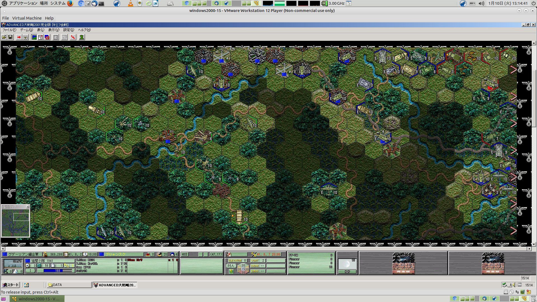Open the 場所 places menu

coord(44,3)
